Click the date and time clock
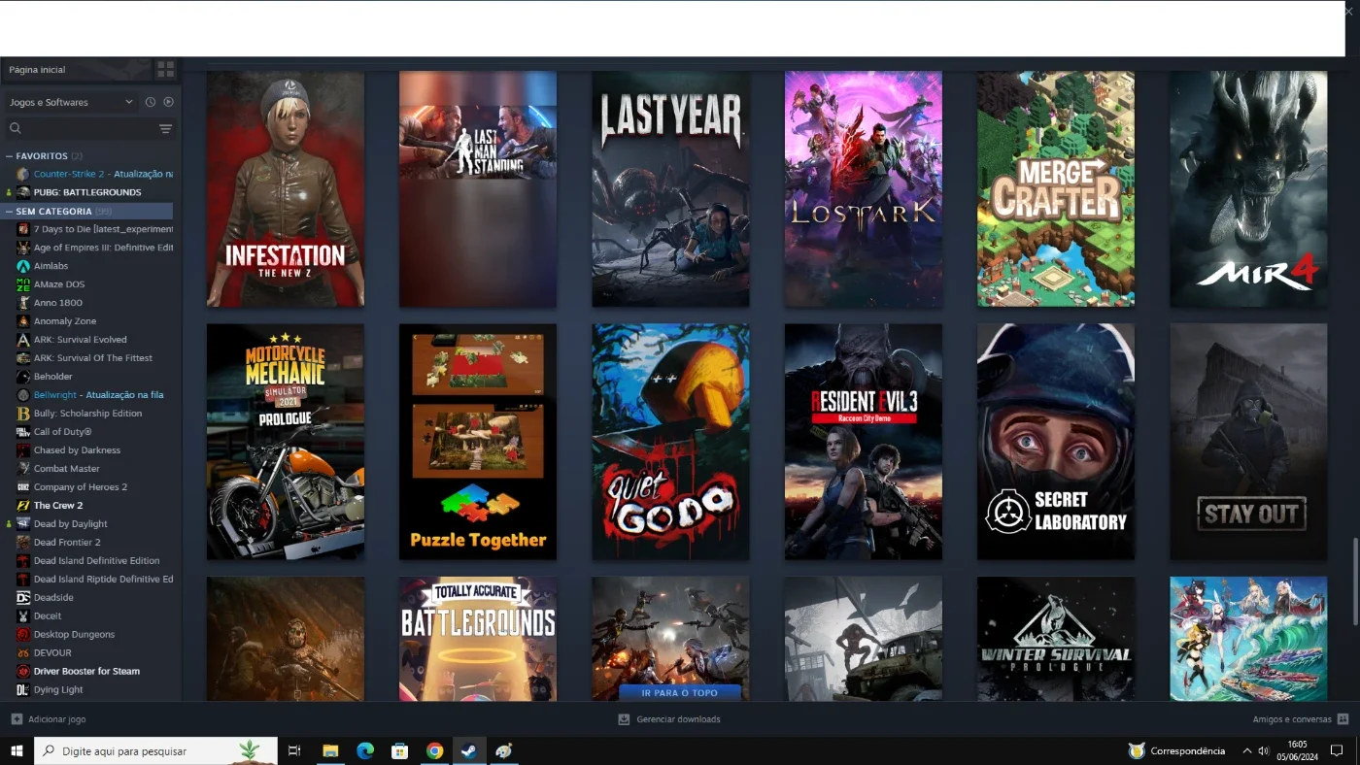The width and height of the screenshot is (1360, 765). 1296,750
